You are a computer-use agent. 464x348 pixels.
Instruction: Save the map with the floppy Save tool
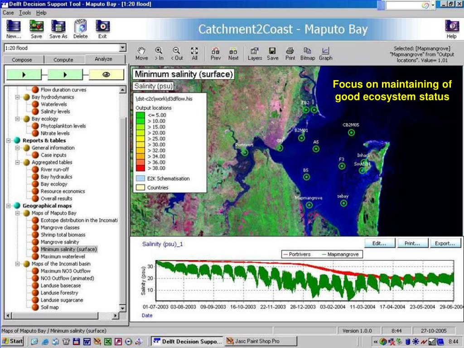pyautogui.click(x=272, y=54)
